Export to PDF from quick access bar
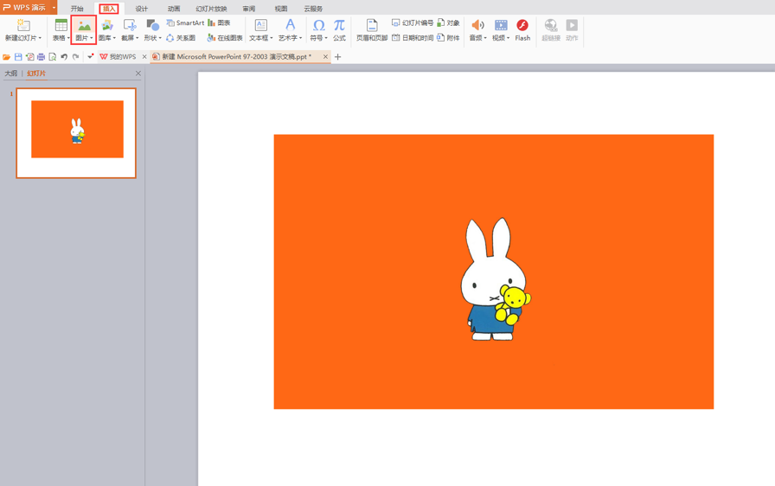Viewport: 775px width, 486px height. pyautogui.click(x=29, y=57)
